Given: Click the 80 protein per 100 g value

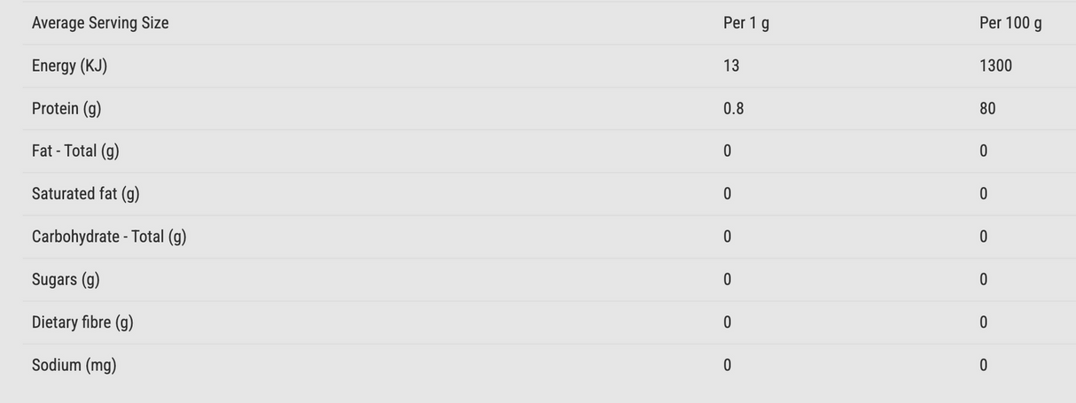Looking at the screenshot, I should pyautogui.click(x=987, y=108).
